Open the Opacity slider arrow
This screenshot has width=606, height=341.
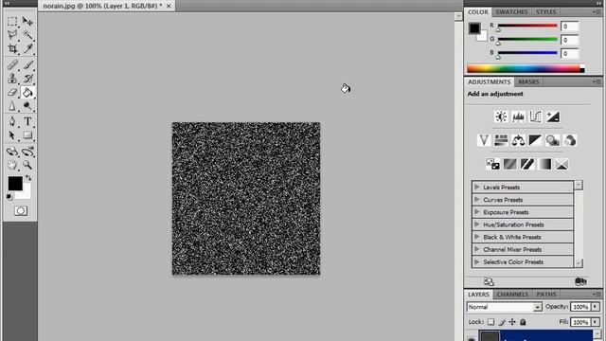click(596, 307)
